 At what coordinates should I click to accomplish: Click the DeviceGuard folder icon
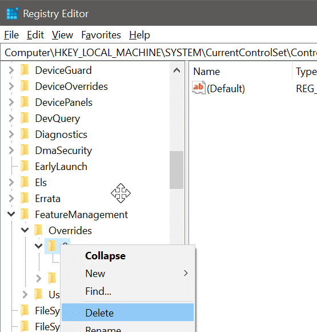coord(25,70)
